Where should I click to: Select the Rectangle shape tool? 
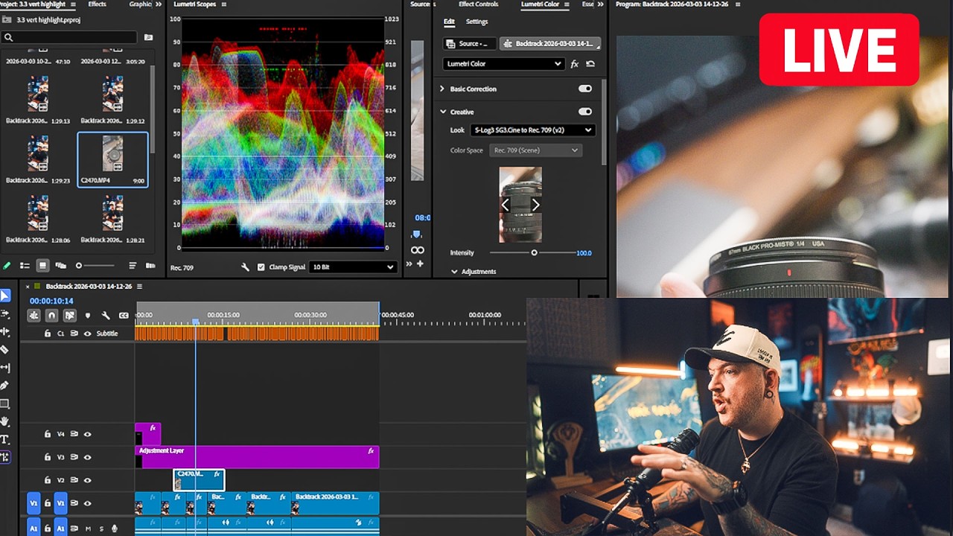5,403
